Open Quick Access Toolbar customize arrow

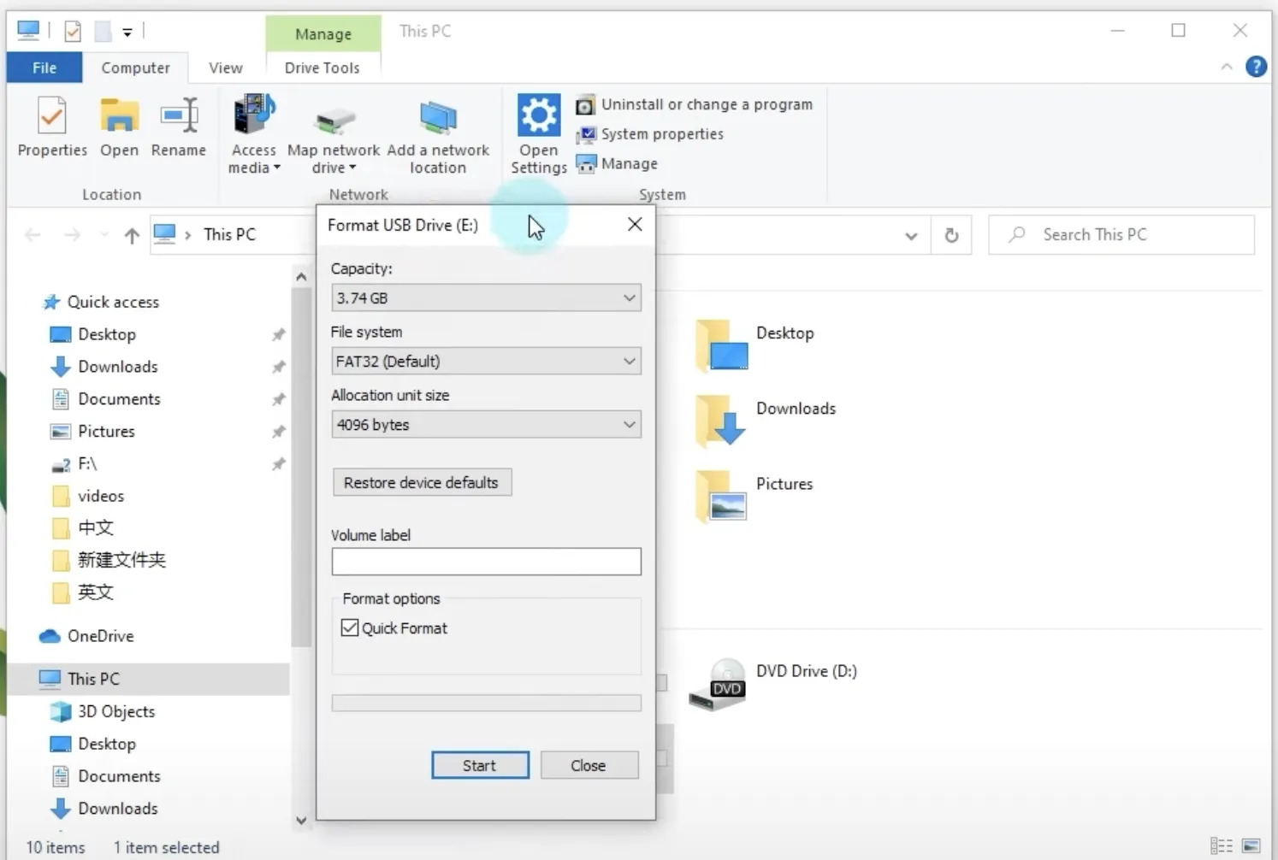coord(127,32)
